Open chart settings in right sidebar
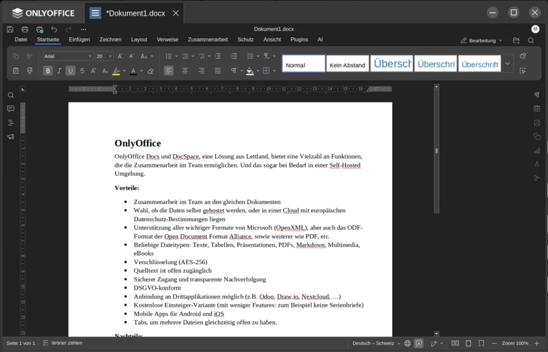The width and height of the screenshot is (548, 352). [537, 150]
